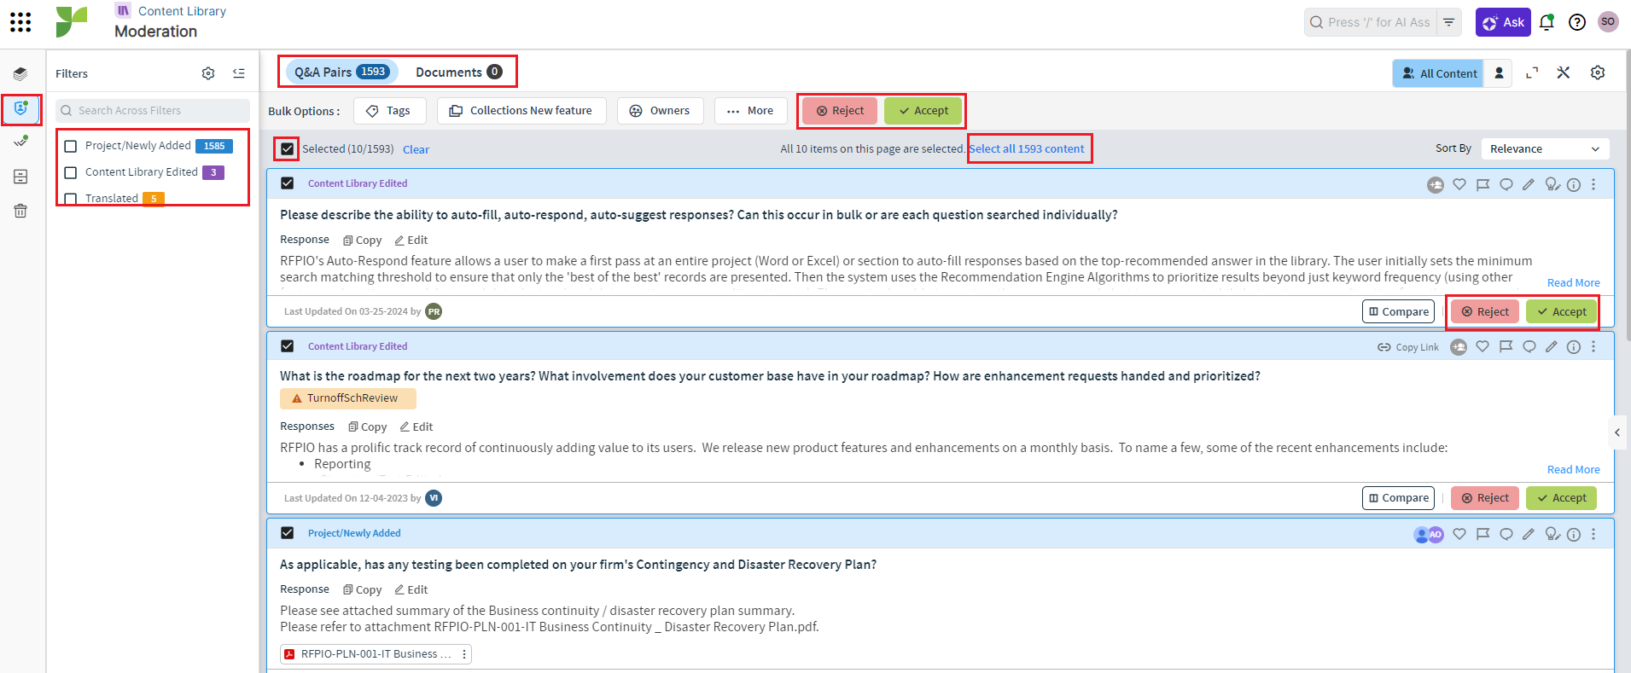The width and height of the screenshot is (1631, 673).
Task: Open the content settings gear in header
Action: coord(1598,73)
